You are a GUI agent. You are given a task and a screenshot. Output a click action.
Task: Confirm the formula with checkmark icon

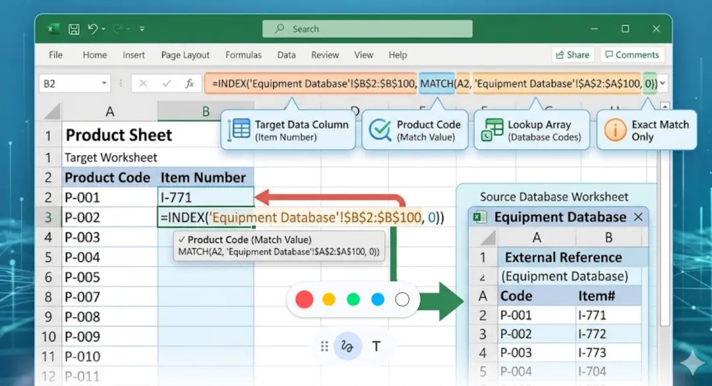[167, 84]
